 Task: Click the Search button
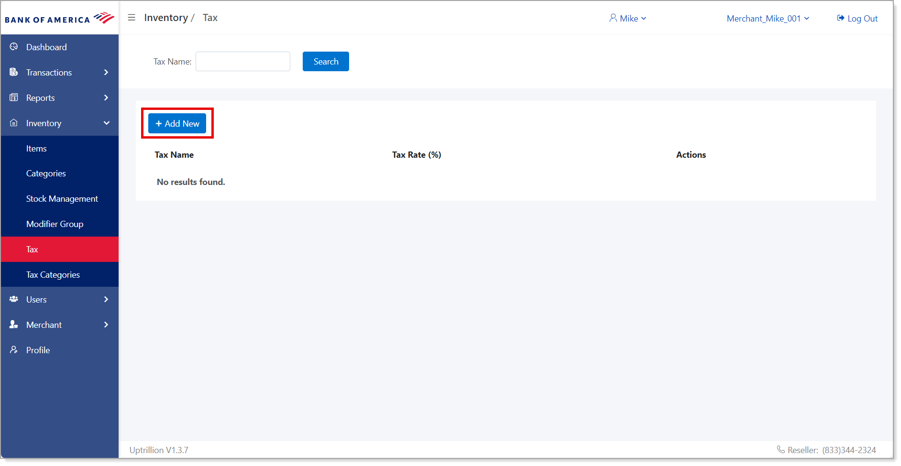tap(326, 61)
